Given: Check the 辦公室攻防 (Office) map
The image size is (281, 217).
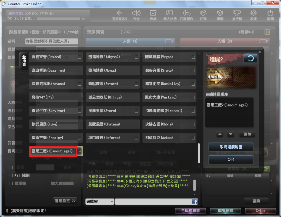Looking at the screenshot, I should [136, 97].
